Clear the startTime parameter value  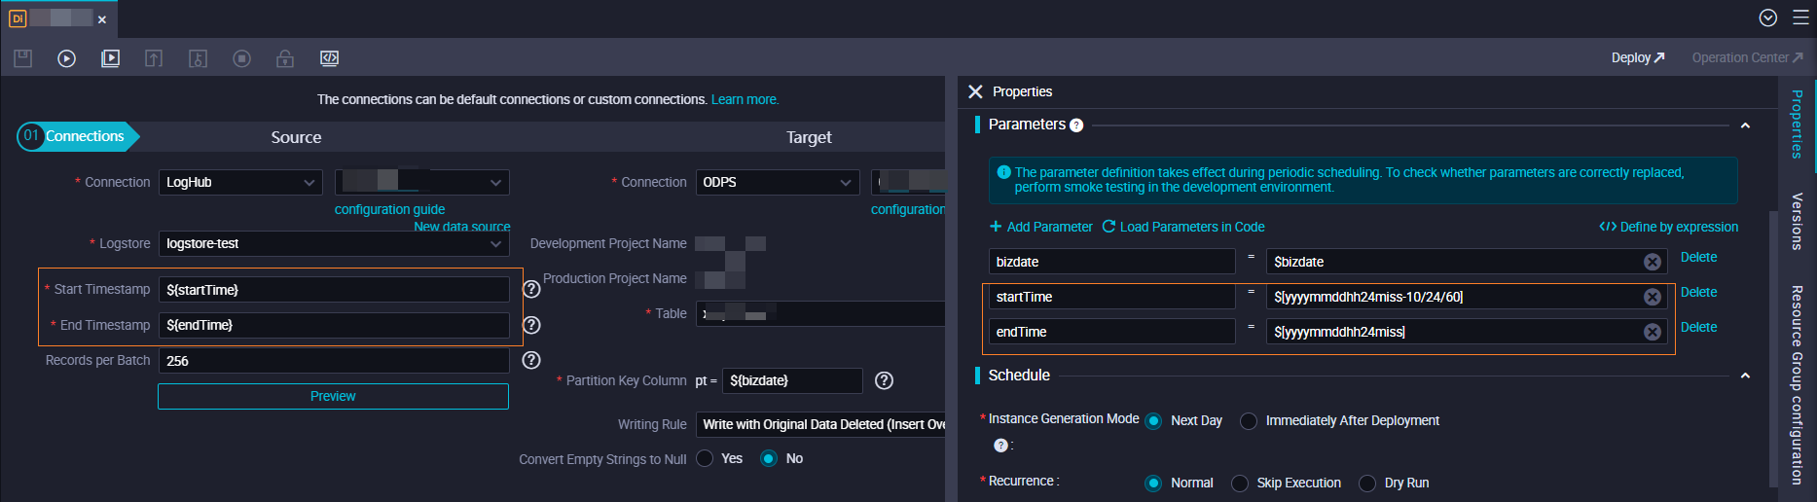tap(1652, 297)
